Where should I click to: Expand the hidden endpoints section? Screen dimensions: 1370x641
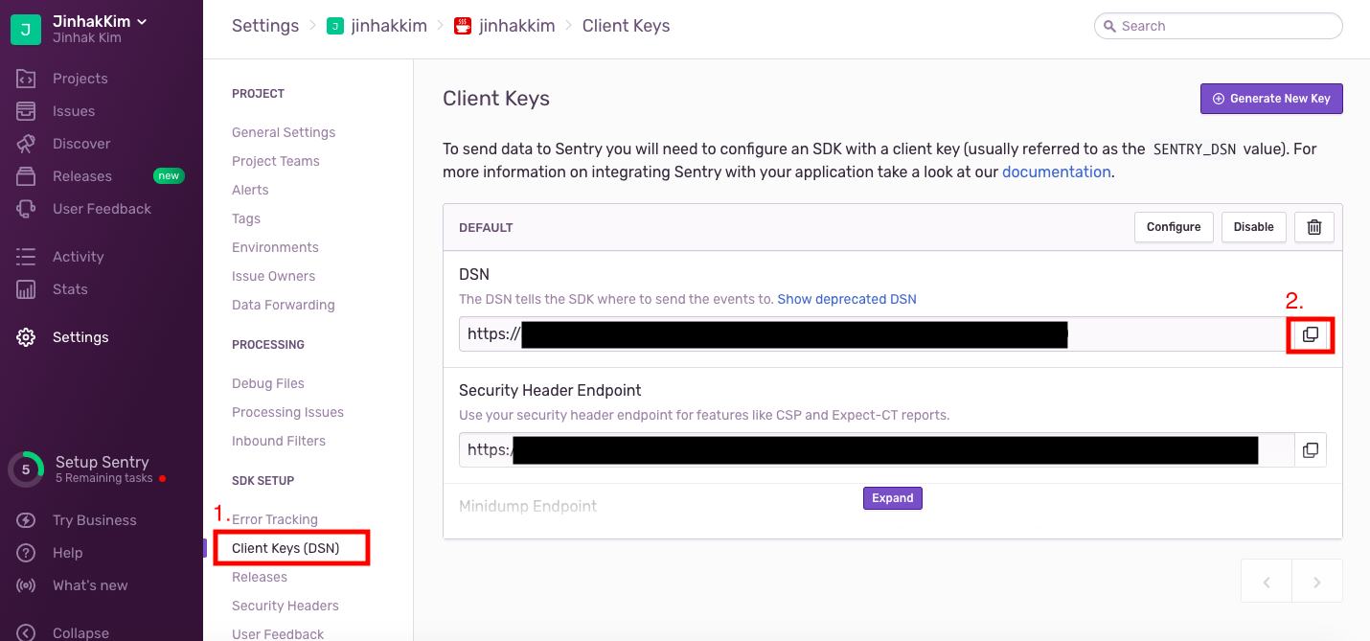point(893,498)
